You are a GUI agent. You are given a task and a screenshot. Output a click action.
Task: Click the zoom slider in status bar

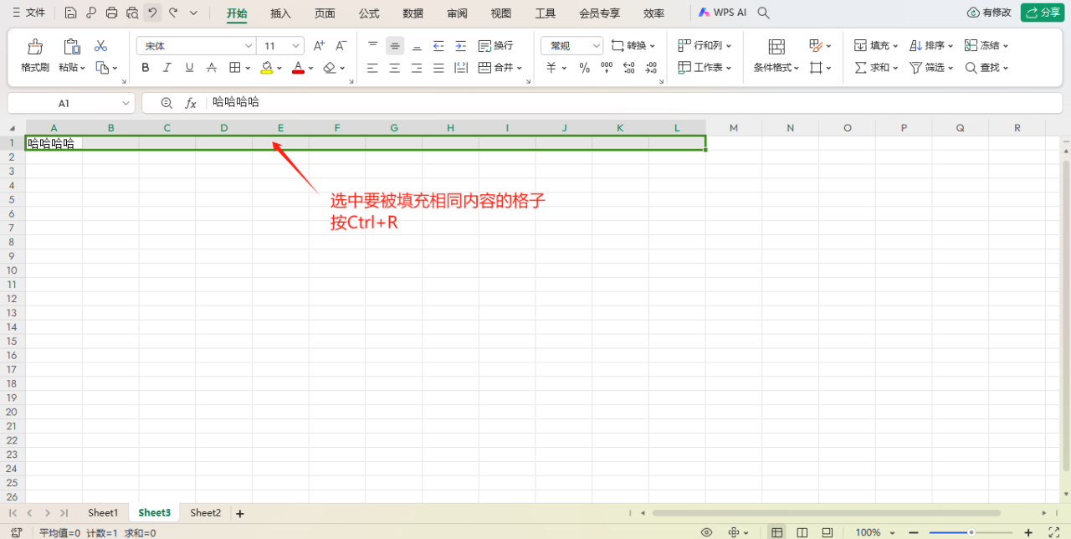tap(971, 532)
